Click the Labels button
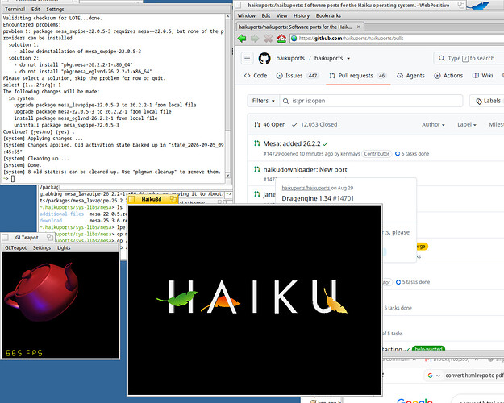 coord(488,101)
